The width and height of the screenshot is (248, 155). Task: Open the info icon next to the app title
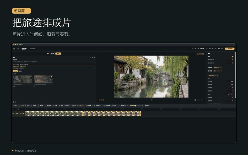click(18, 49)
